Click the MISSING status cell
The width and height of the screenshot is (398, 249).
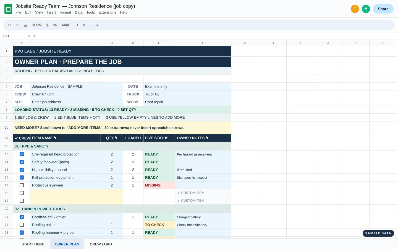(x=159, y=185)
